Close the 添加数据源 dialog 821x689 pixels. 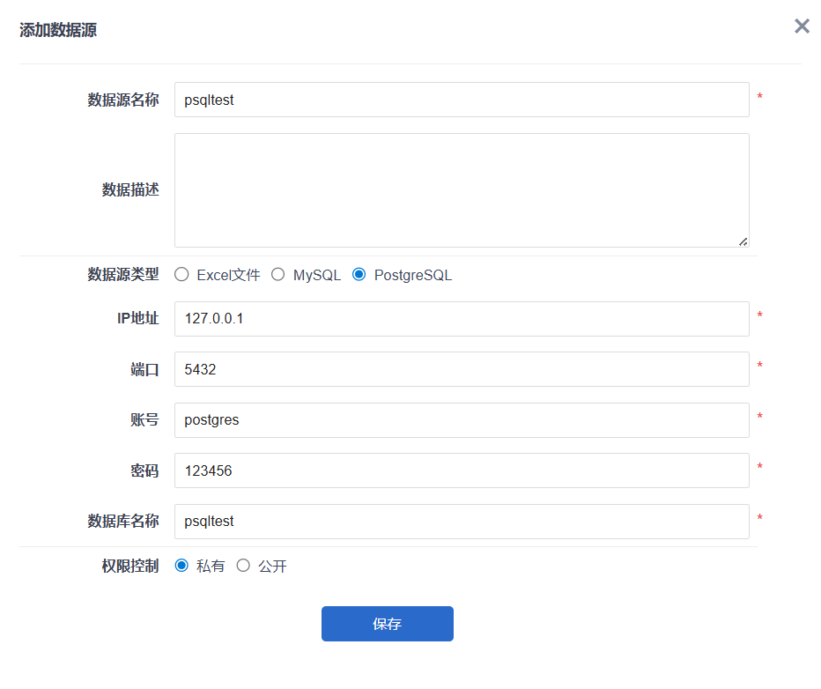click(801, 26)
